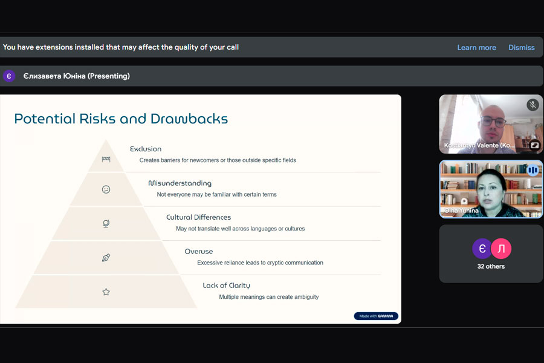Screen dimensions: 544x363
Task: Open the Learn more link
Action: pos(476,48)
